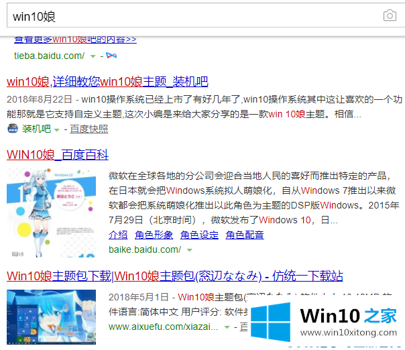This screenshot has height=350, width=405.
Task: Expand the aixuefu.com result dropdown arrow
Action: pyautogui.click(x=227, y=327)
